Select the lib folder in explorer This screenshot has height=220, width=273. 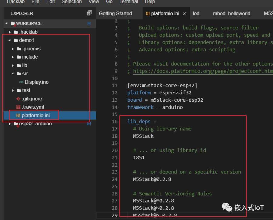(x=25, y=65)
